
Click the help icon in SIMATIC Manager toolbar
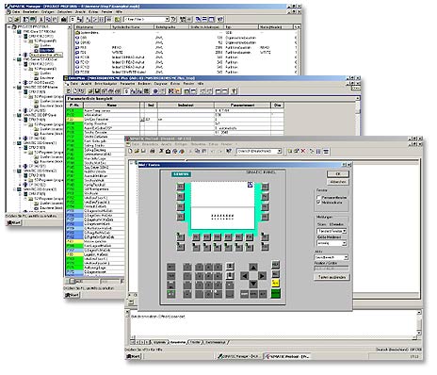click(x=220, y=20)
